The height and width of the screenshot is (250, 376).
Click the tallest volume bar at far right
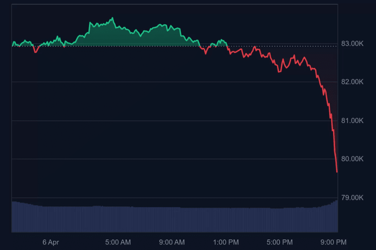pos(337,216)
